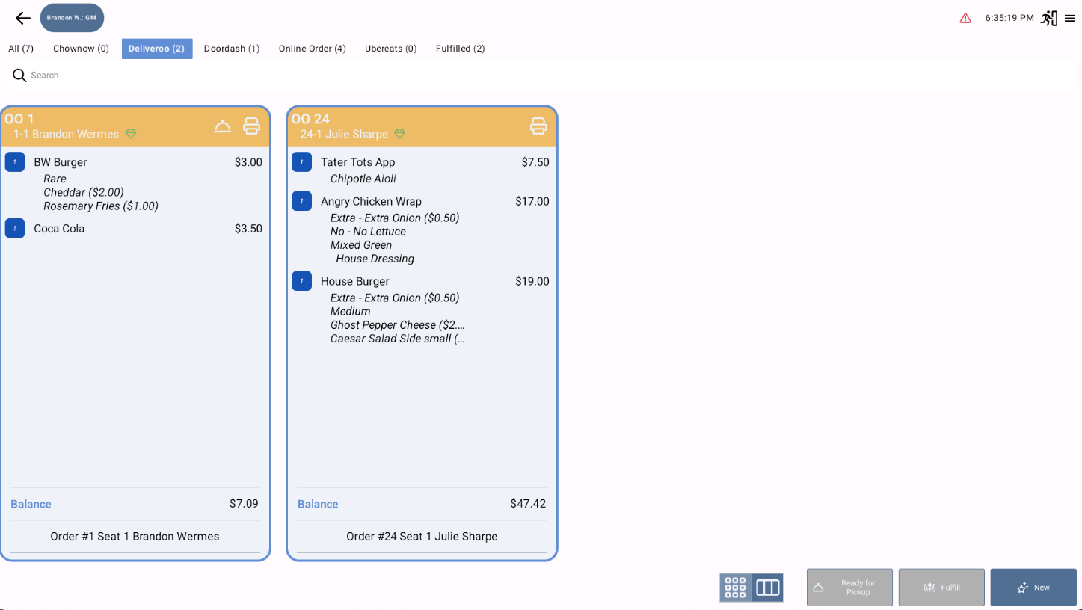Switch to grid view layout

pyautogui.click(x=734, y=588)
